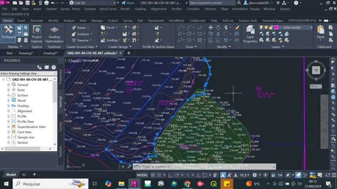Open the Surfaces menu in menu bar
Image resolution: width=337 pixels, height=189 pixels.
click(90, 9)
